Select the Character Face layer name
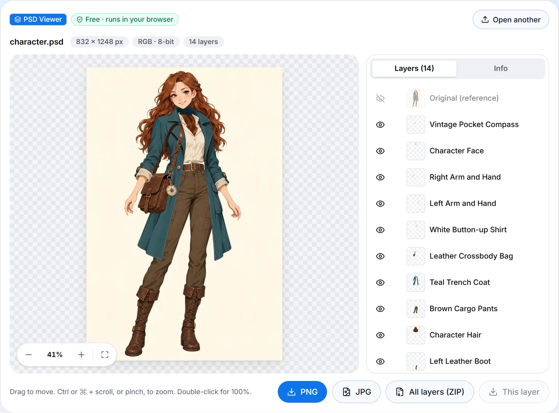Screen dimensions: 559x413 click(457, 151)
